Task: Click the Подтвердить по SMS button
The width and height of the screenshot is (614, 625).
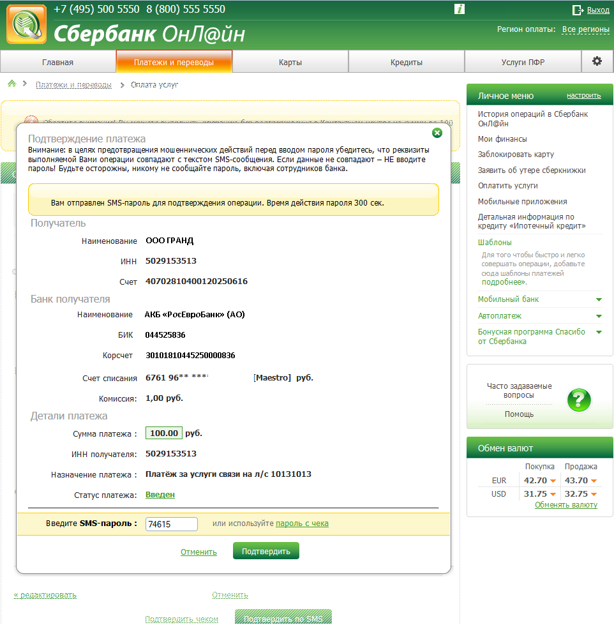Action: (283, 617)
